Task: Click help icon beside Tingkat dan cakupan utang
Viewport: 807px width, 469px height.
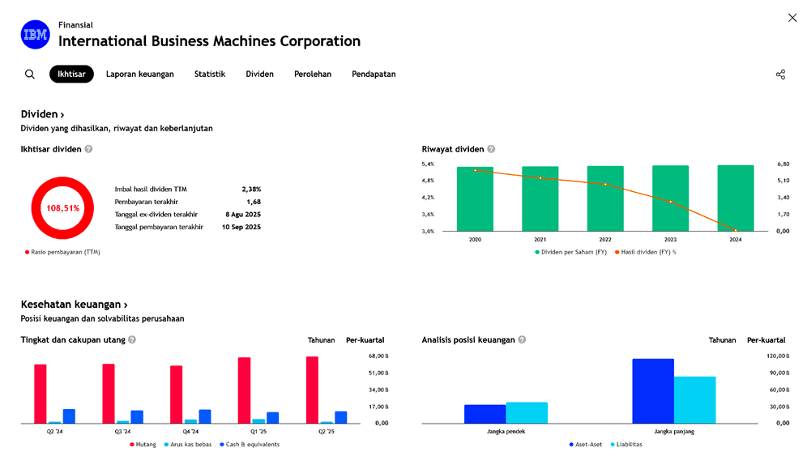Action: click(132, 340)
